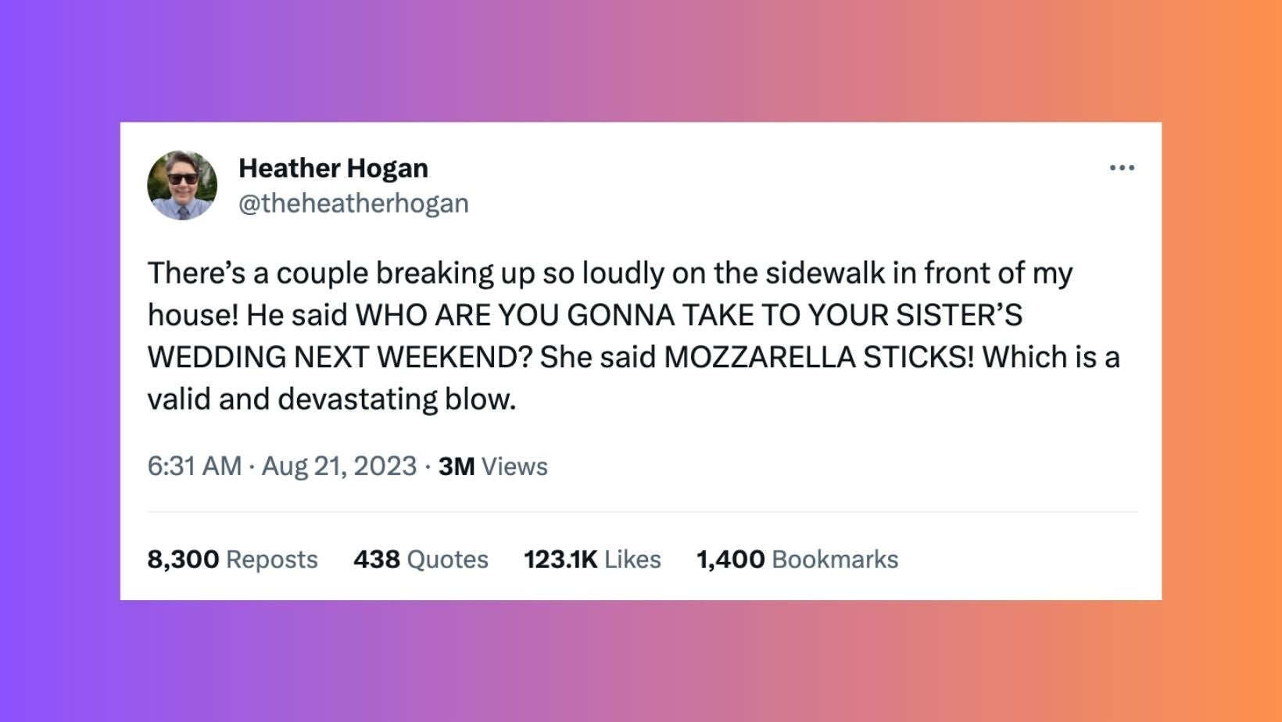
Task: Click Heather Hogan's profile avatar
Action: (182, 185)
